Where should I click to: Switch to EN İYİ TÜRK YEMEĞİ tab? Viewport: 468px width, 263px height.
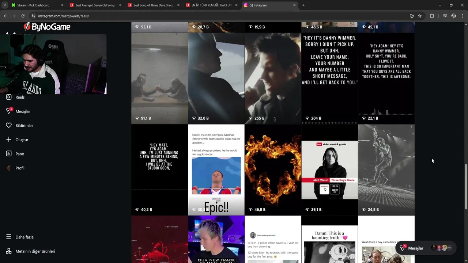211,5
